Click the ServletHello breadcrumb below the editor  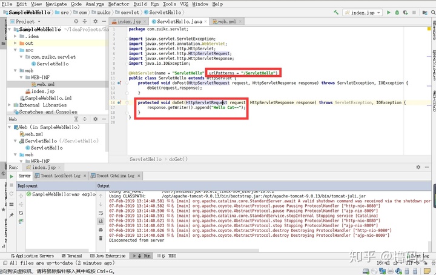tap(145, 159)
